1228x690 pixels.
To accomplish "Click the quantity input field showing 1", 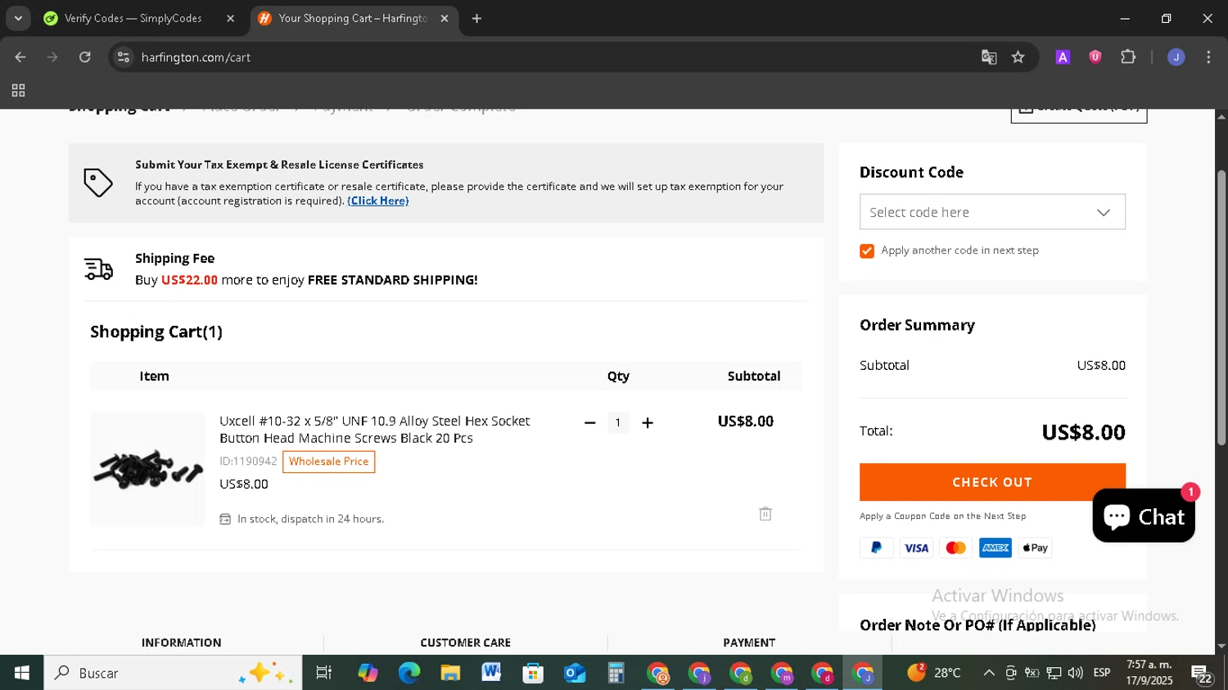I will click(x=618, y=423).
